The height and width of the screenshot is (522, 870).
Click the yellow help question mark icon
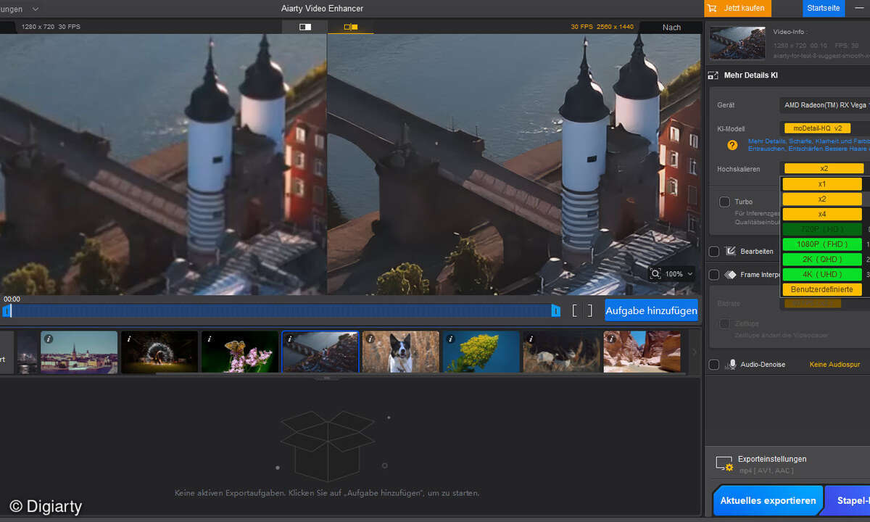tap(732, 145)
